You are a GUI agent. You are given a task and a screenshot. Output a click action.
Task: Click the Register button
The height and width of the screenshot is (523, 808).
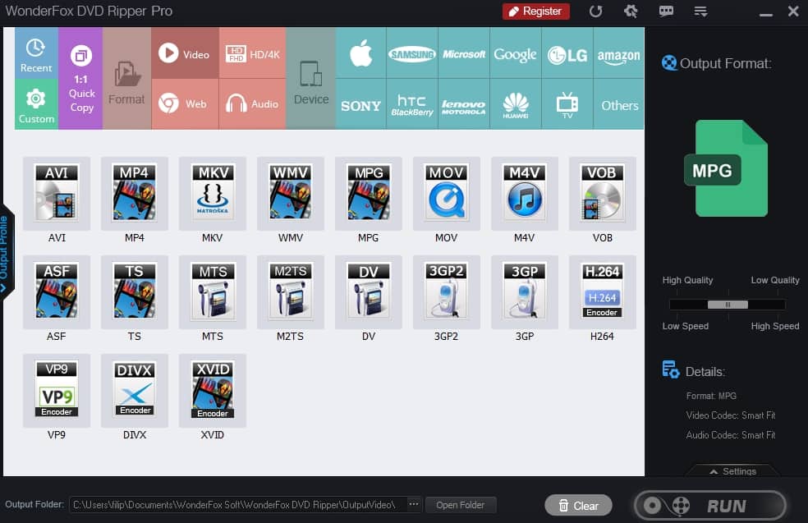coord(536,11)
